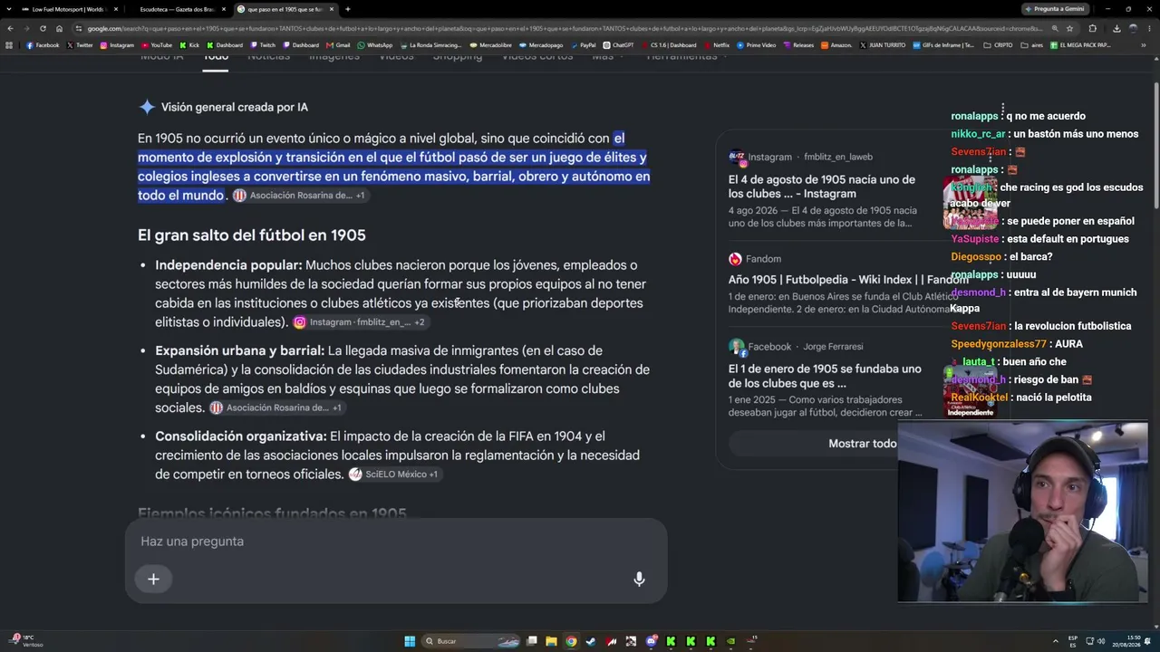The height and width of the screenshot is (652, 1160).
Task: Open the Kick bookmark
Action: click(x=189, y=45)
